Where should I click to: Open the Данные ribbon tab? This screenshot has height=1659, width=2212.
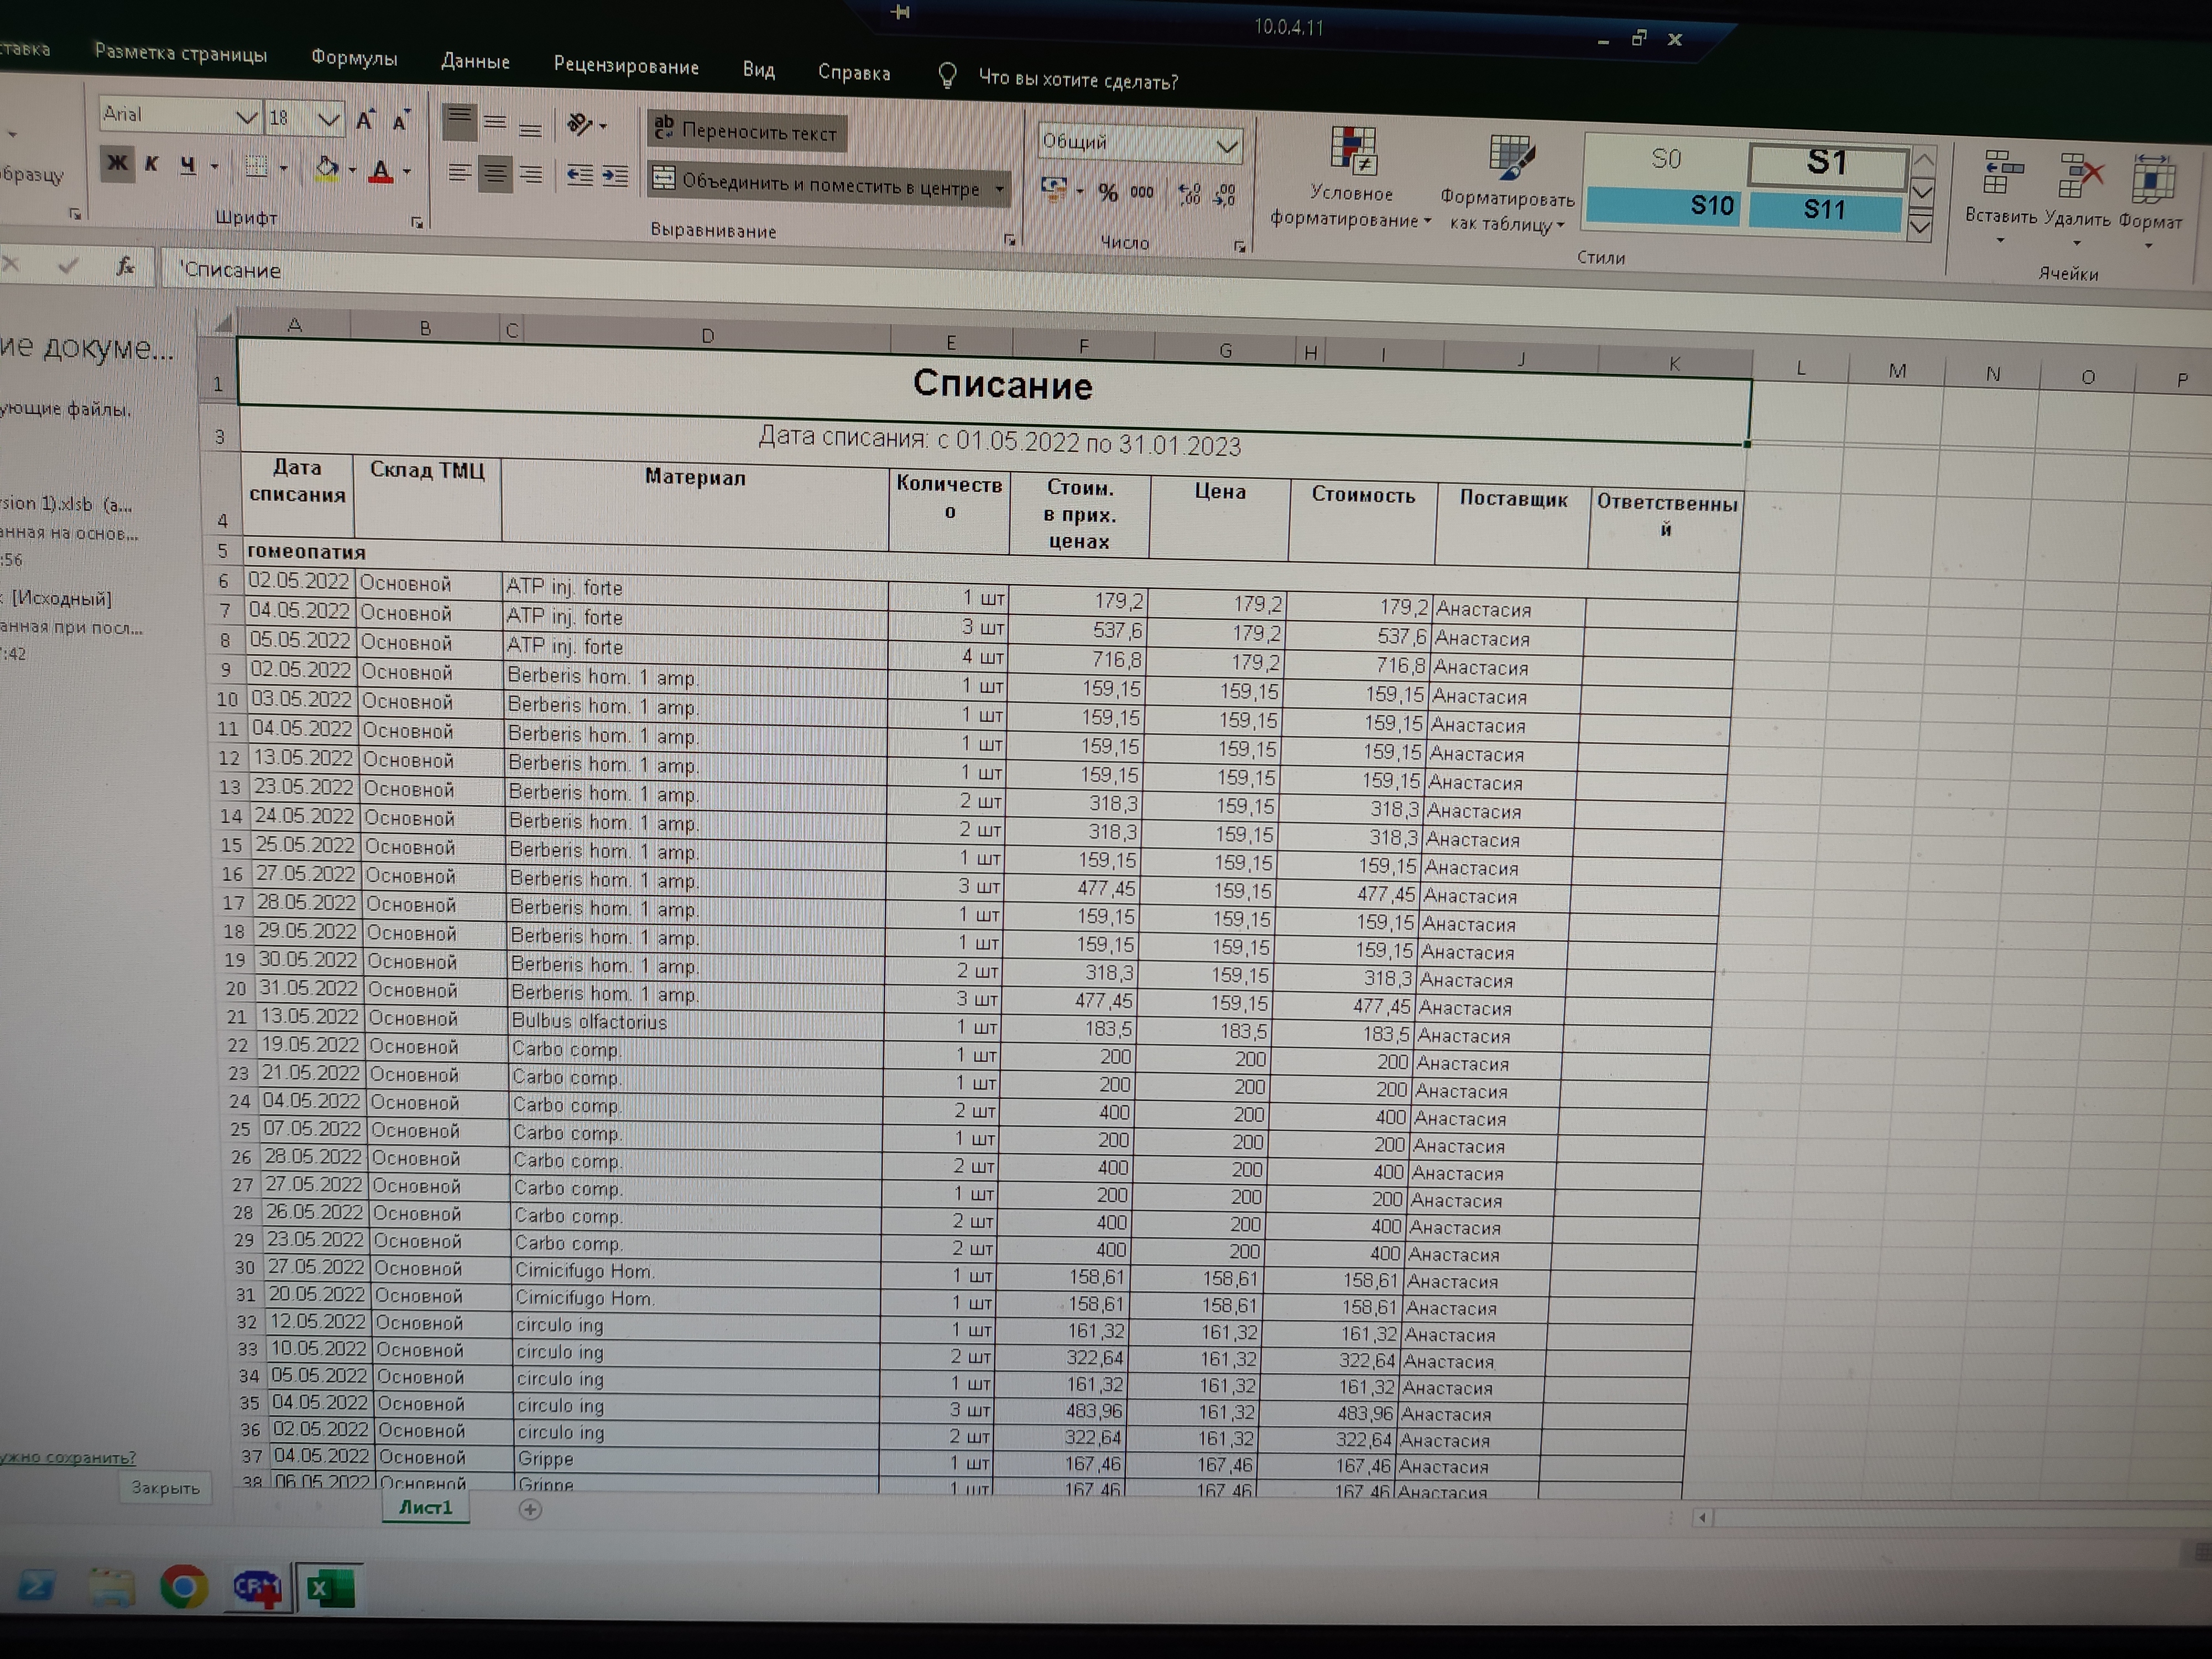[475, 62]
